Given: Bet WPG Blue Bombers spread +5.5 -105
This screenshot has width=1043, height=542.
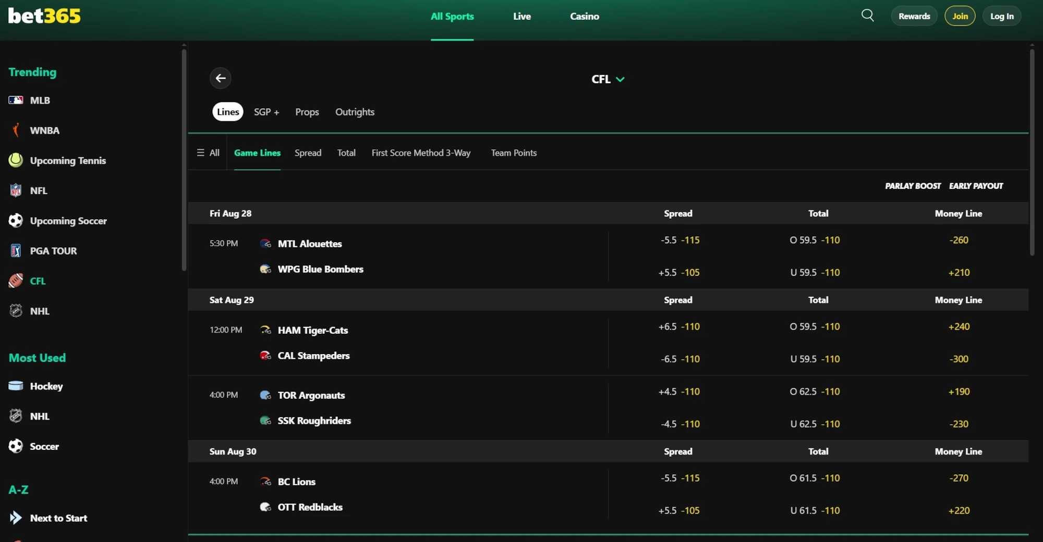Looking at the screenshot, I should point(678,272).
